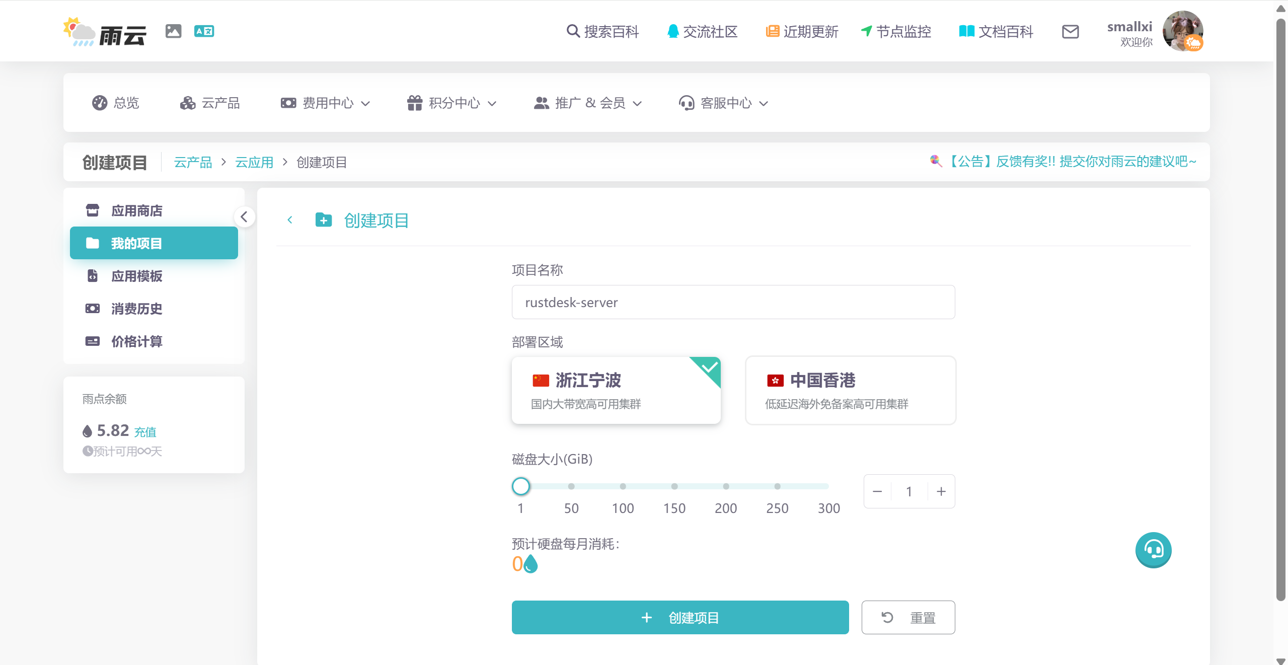The width and height of the screenshot is (1288, 665).
Task: Click the image/wallpaper icon beside the logo
Action: [x=173, y=31]
